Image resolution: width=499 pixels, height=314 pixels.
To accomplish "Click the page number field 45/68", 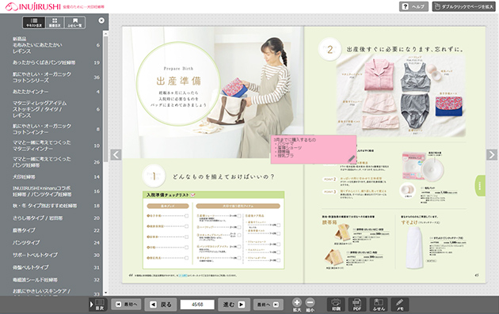I will (x=197, y=305).
